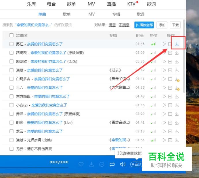199x178 pixels.
Task: Click the 3D旋转音效 tooltip
Action: point(129,153)
